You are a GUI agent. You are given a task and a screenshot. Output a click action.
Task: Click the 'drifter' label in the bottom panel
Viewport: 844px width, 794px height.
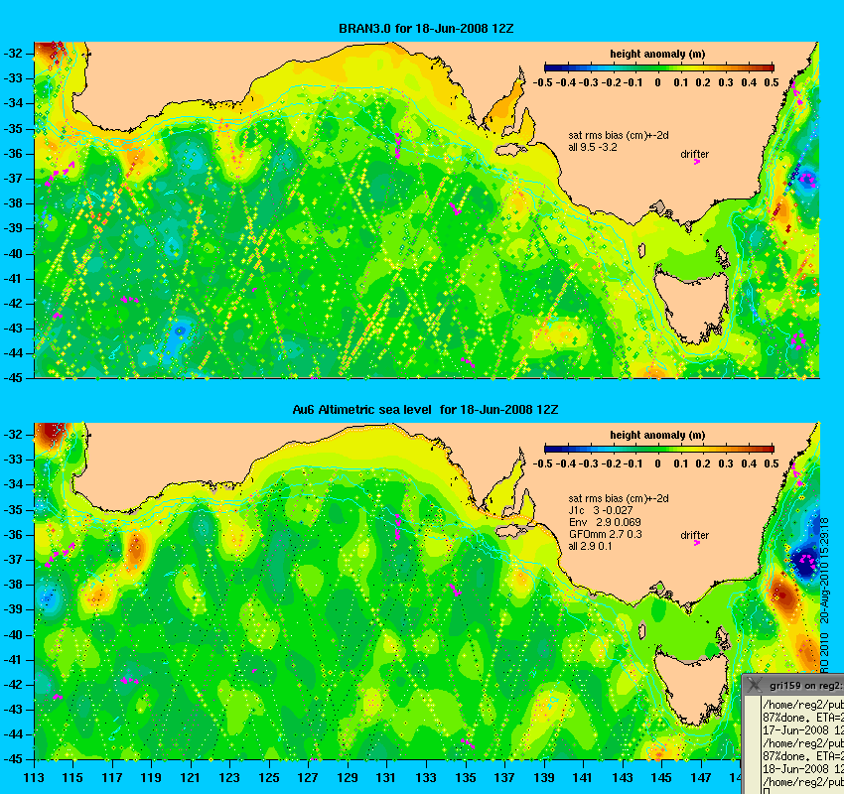pos(694,535)
